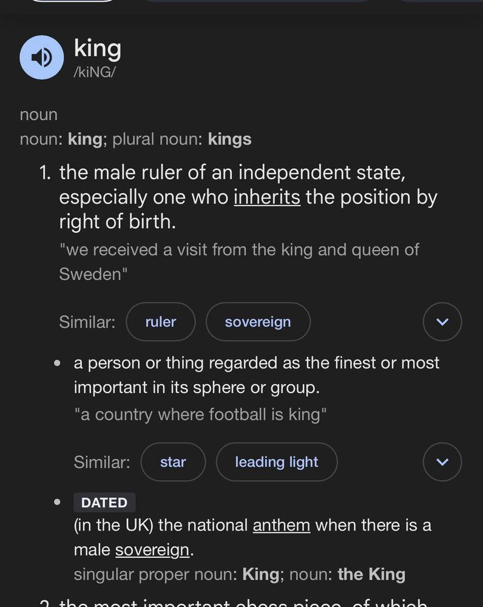This screenshot has height=607, width=483.
Task: Click the "star" synonym chip
Action: tap(173, 462)
